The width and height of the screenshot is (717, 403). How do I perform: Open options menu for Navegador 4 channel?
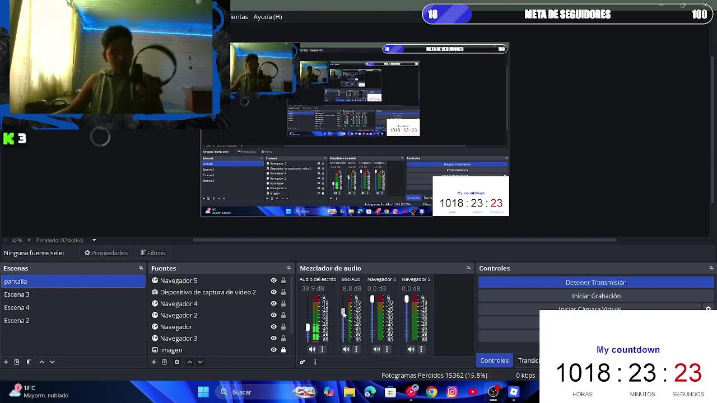(387, 349)
